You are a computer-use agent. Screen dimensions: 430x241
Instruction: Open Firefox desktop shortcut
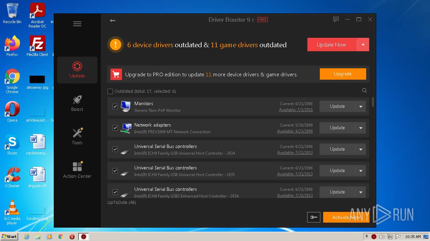pos(12,46)
